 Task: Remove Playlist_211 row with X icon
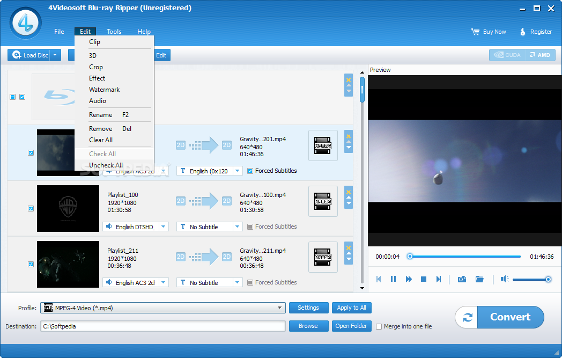pos(349,248)
